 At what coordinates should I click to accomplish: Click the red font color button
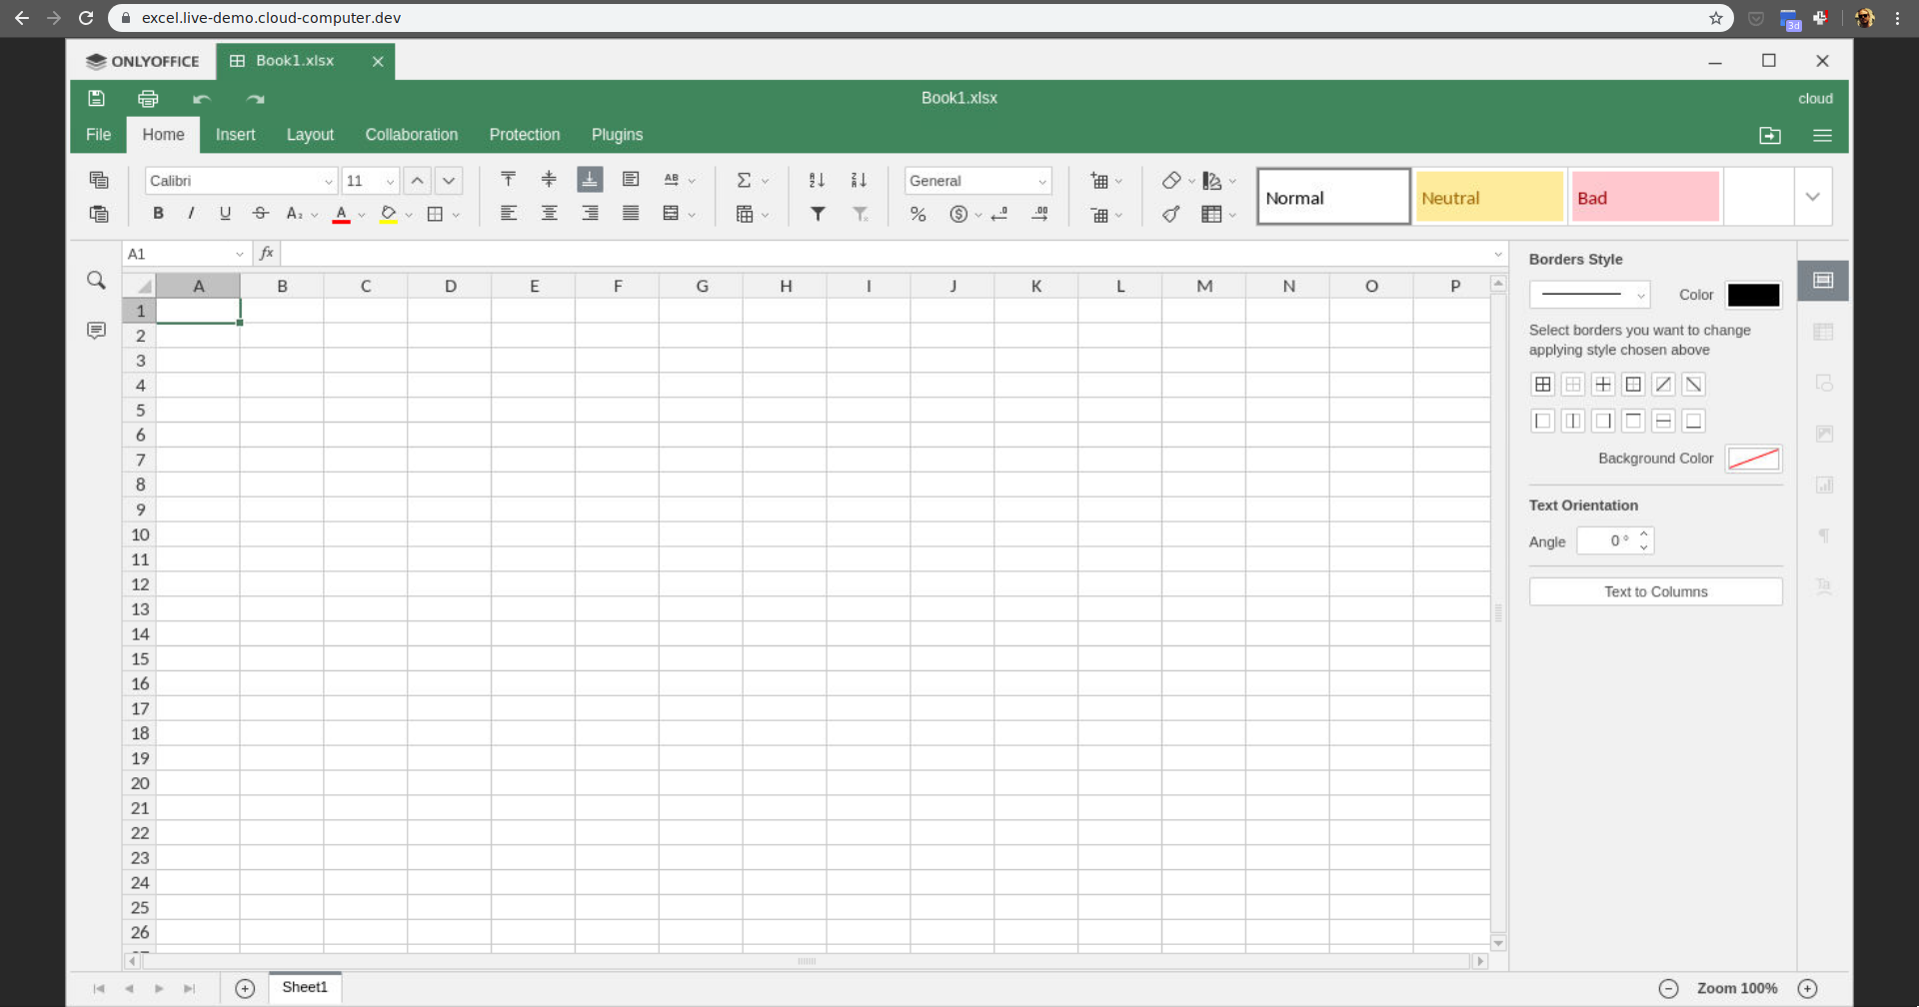click(341, 214)
